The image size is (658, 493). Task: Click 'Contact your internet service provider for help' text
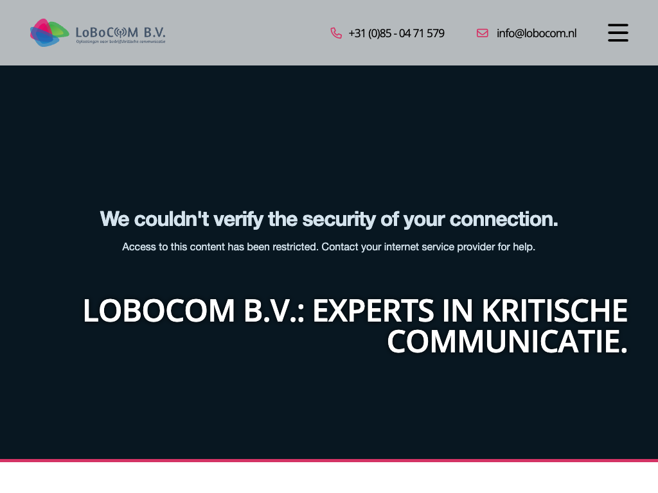[x=428, y=246]
